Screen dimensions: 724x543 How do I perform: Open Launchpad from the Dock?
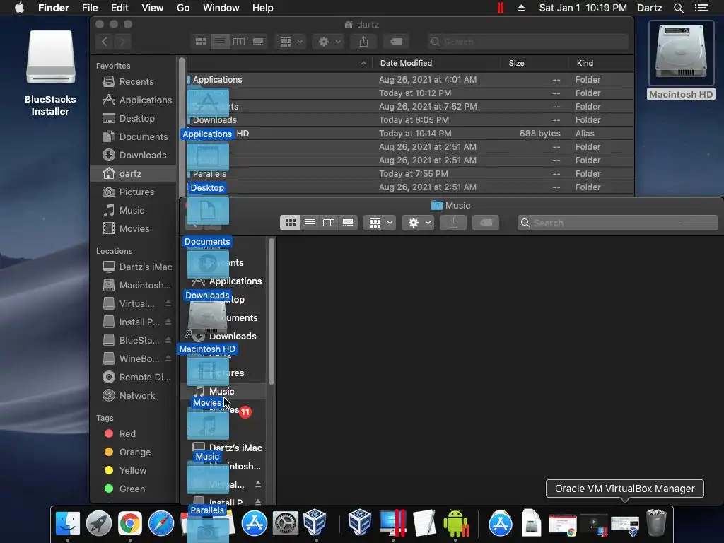pos(98,524)
